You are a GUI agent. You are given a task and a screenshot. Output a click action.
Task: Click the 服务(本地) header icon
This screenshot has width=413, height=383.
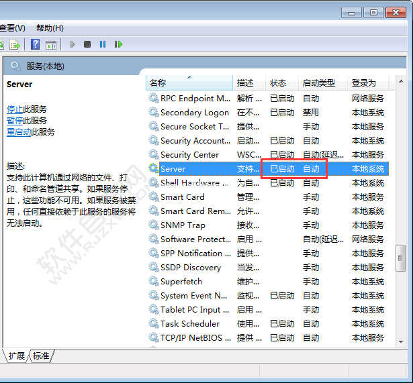coord(15,66)
